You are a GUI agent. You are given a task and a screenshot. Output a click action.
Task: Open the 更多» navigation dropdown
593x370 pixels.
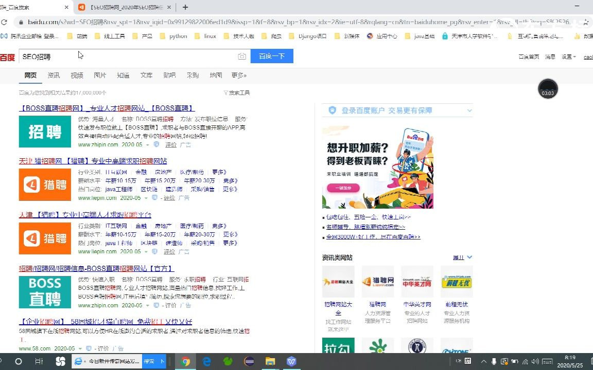click(x=237, y=75)
